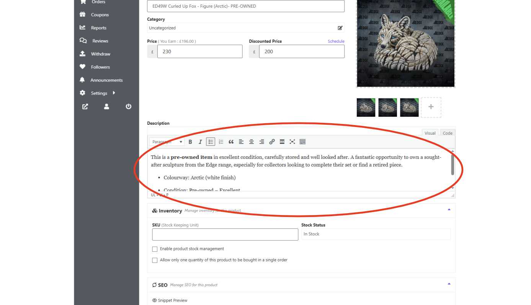Tick allow only one quantity checkbox
This screenshot has height=305, width=531.
[155, 260]
